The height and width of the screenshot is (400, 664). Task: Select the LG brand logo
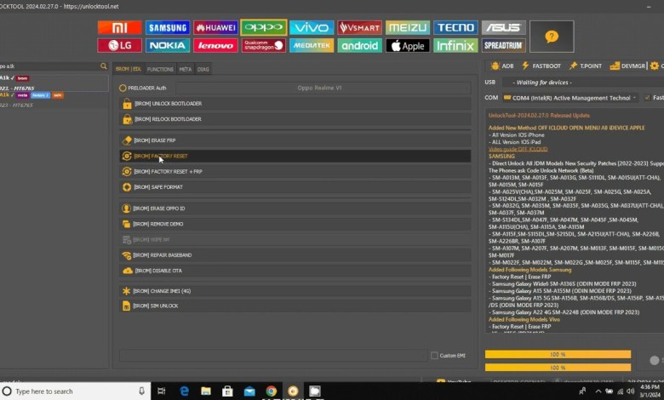pos(119,45)
